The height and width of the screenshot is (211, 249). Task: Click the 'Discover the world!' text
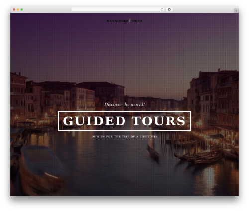(x=124, y=104)
